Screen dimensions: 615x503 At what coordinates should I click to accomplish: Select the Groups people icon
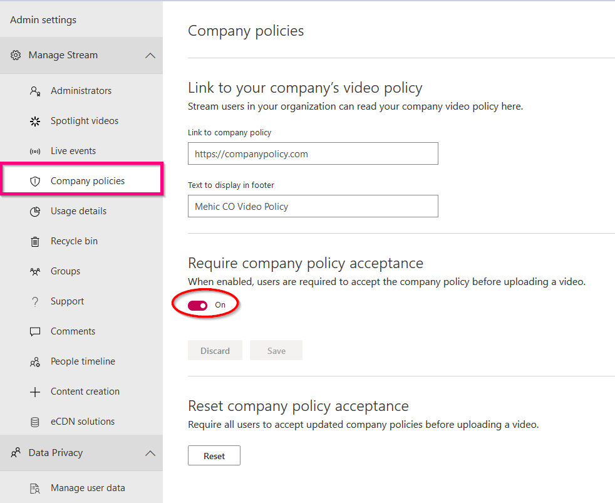click(35, 271)
